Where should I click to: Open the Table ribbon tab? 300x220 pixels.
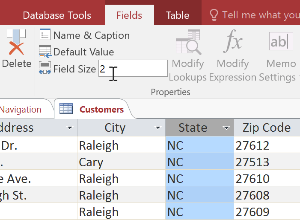[178, 16]
